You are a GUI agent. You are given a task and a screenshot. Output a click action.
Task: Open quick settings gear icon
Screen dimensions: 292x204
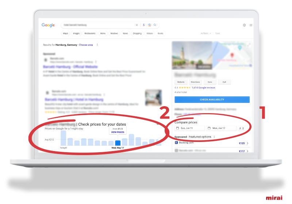point(244,25)
